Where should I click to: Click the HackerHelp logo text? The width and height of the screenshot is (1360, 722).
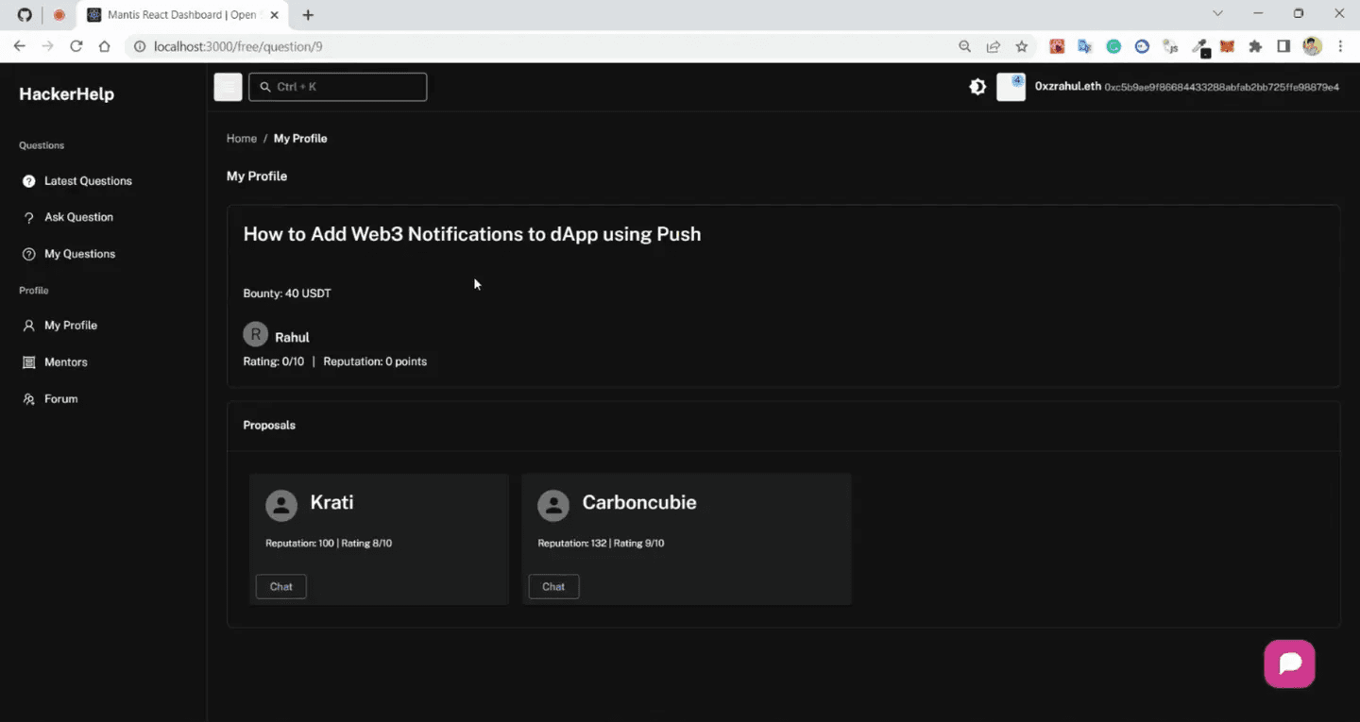66,94
